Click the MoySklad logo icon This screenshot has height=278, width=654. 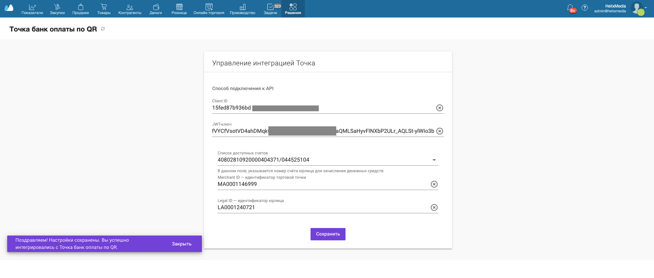click(9, 8)
